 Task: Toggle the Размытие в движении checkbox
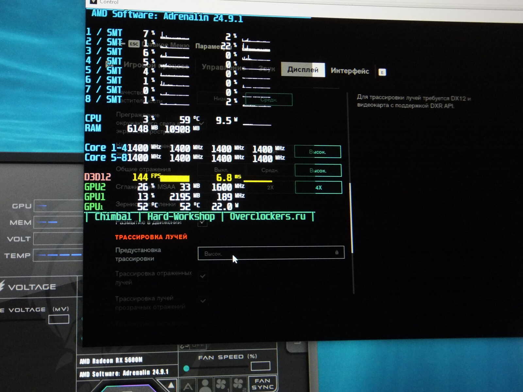pyautogui.click(x=203, y=223)
